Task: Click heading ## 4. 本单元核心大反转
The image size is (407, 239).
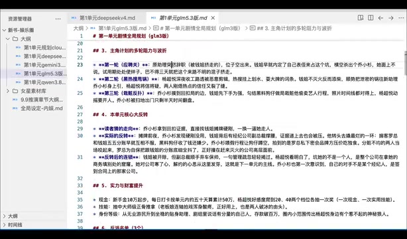Action: coord(120,114)
